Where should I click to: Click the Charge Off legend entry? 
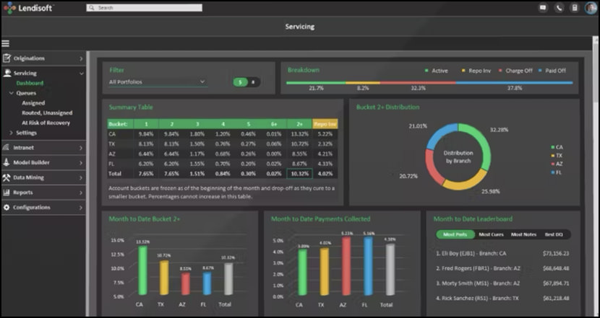pyautogui.click(x=515, y=71)
